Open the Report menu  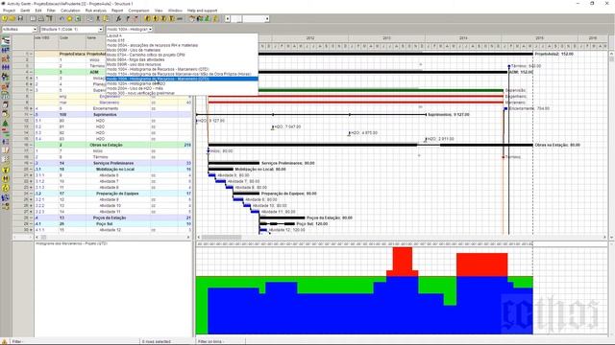click(117, 11)
